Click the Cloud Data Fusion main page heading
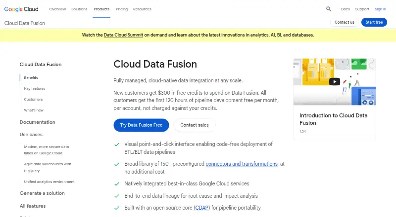Image resolution: width=396 pixels, height=217 pixels. point(155,64)
